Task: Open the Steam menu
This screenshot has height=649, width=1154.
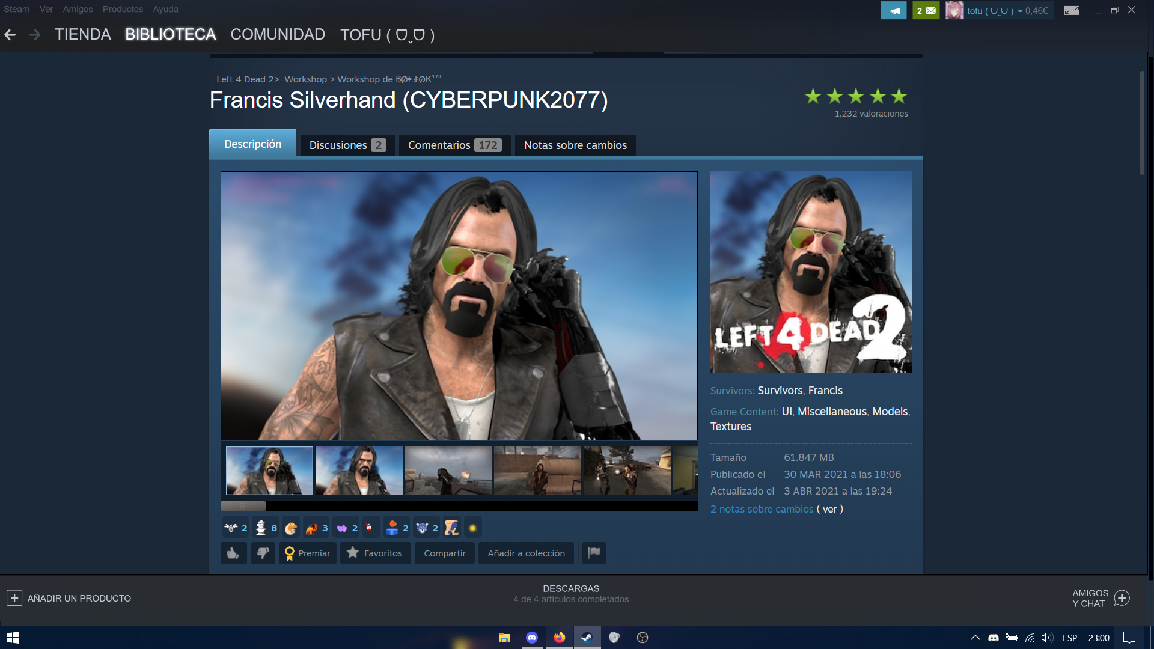Action: pyautogui.click(x=16, y=9)
